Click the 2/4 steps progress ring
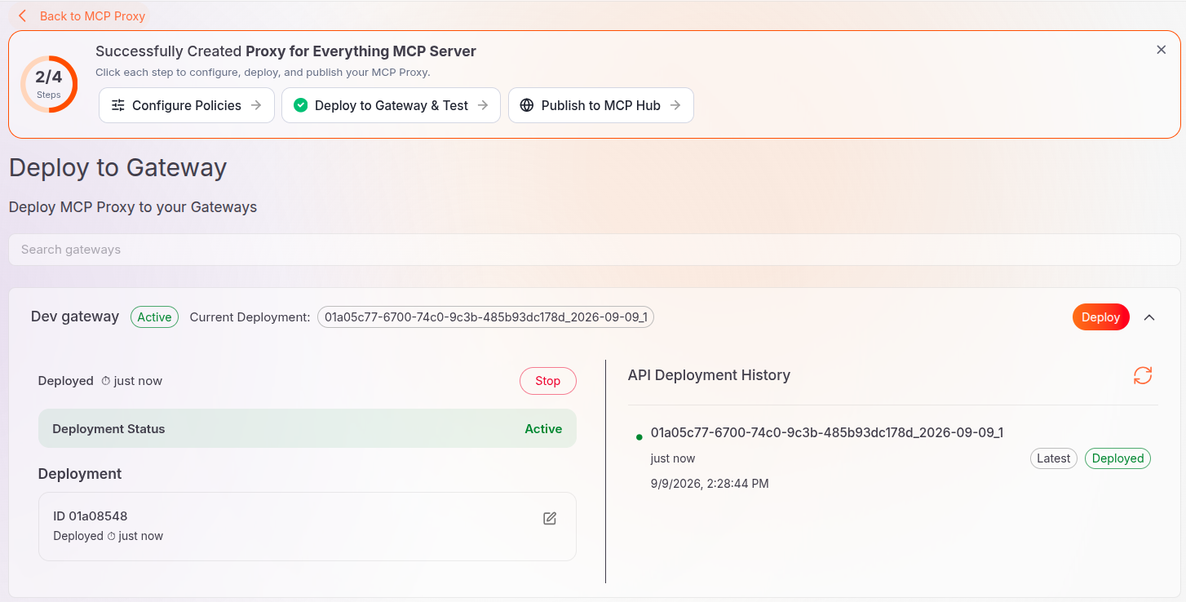 49,84
